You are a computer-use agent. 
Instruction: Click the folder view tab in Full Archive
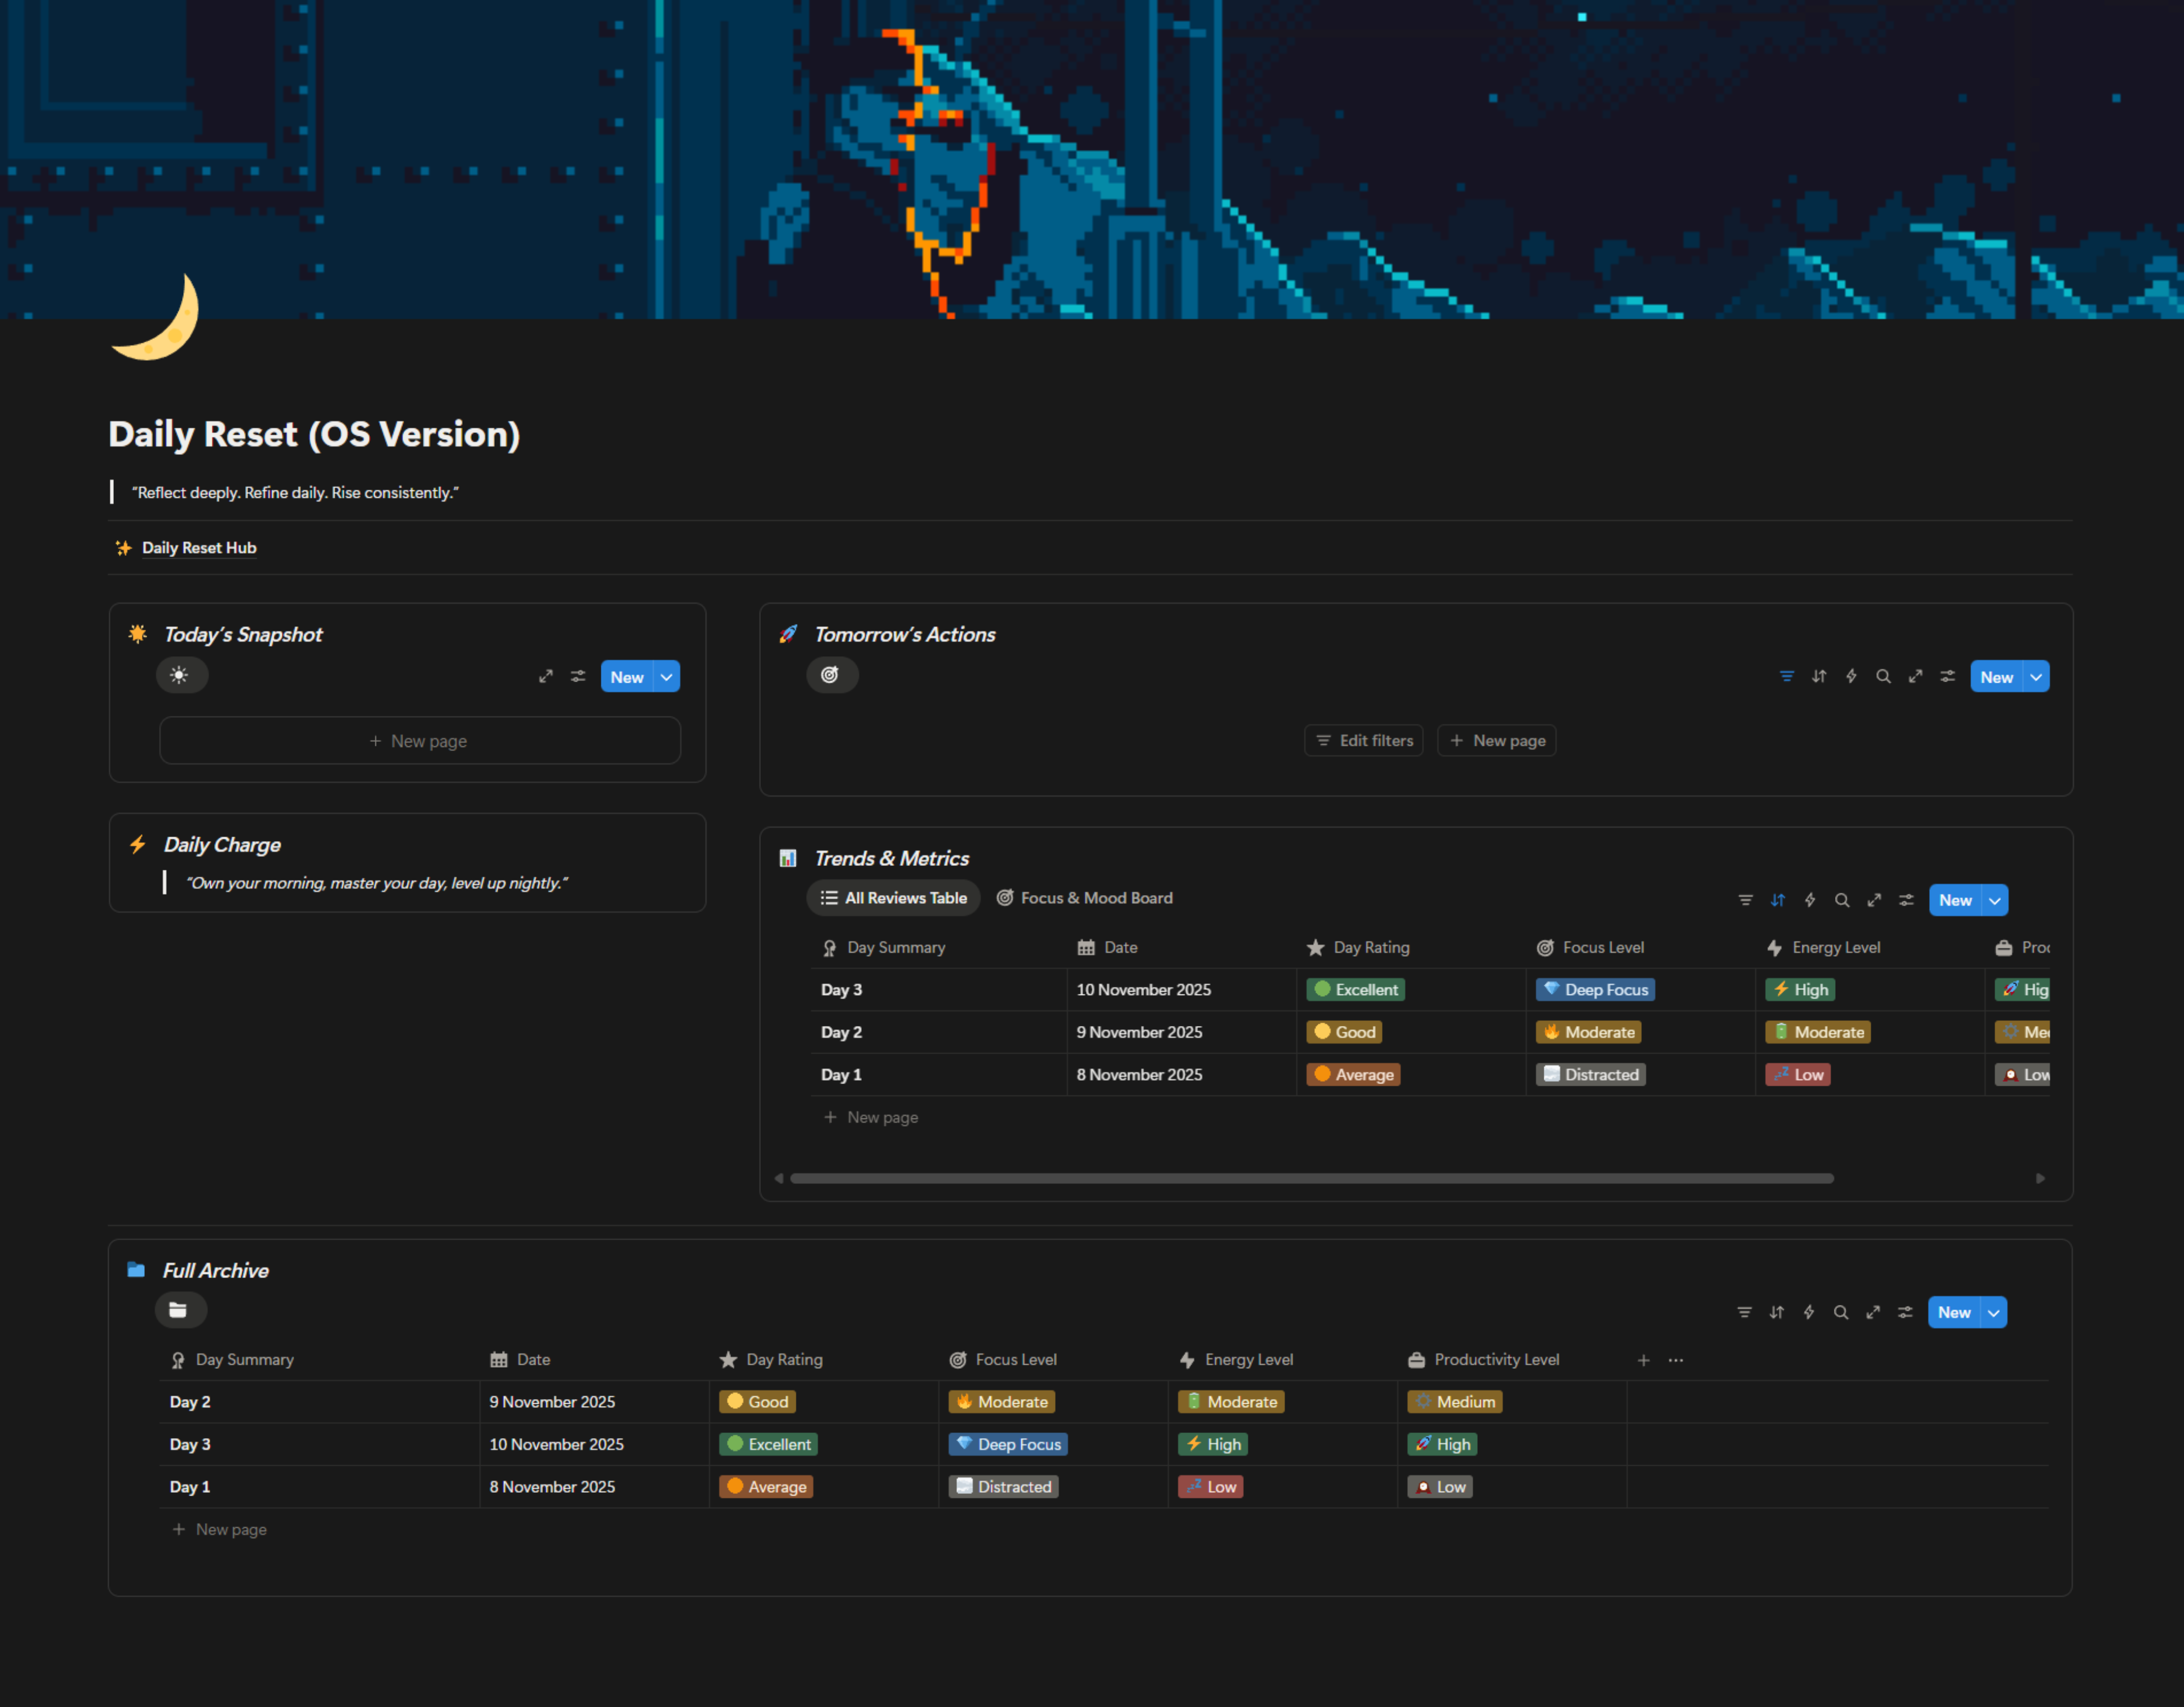click(179, 1310)
